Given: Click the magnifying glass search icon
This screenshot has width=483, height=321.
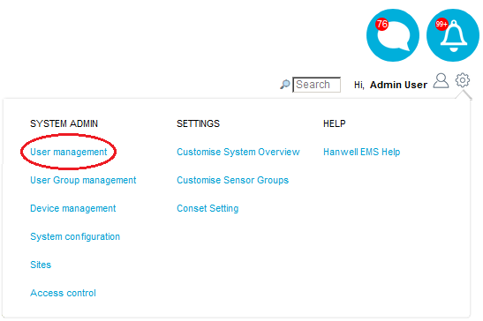Looking at the screenshot, I should coord(285,85).
